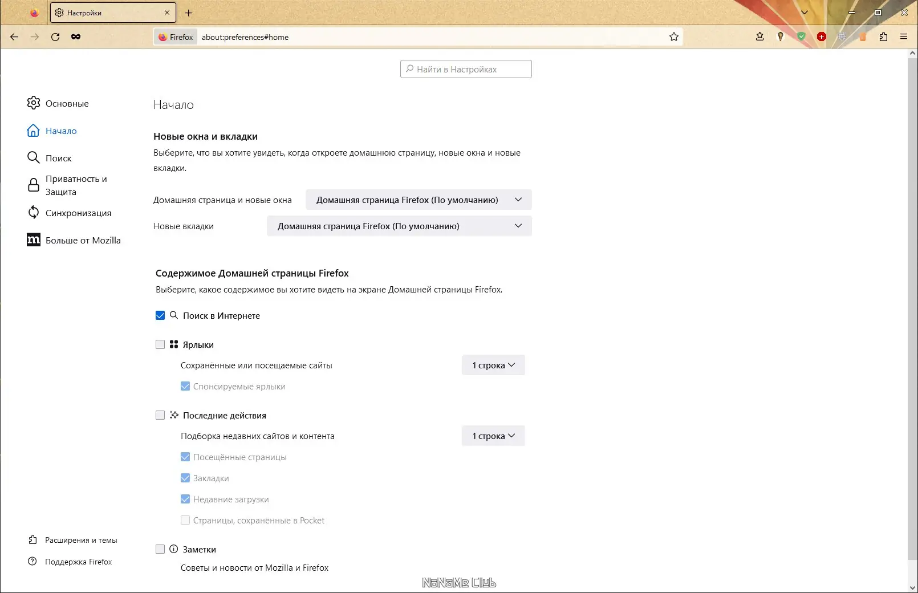Click Содержимое Домашней страницы Firefox heading
Image resolution: width=918 pixels, height=593 pixels.
252,273
